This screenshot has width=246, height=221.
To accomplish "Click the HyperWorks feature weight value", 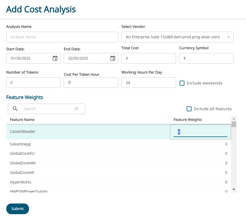I will coord(226,182).
